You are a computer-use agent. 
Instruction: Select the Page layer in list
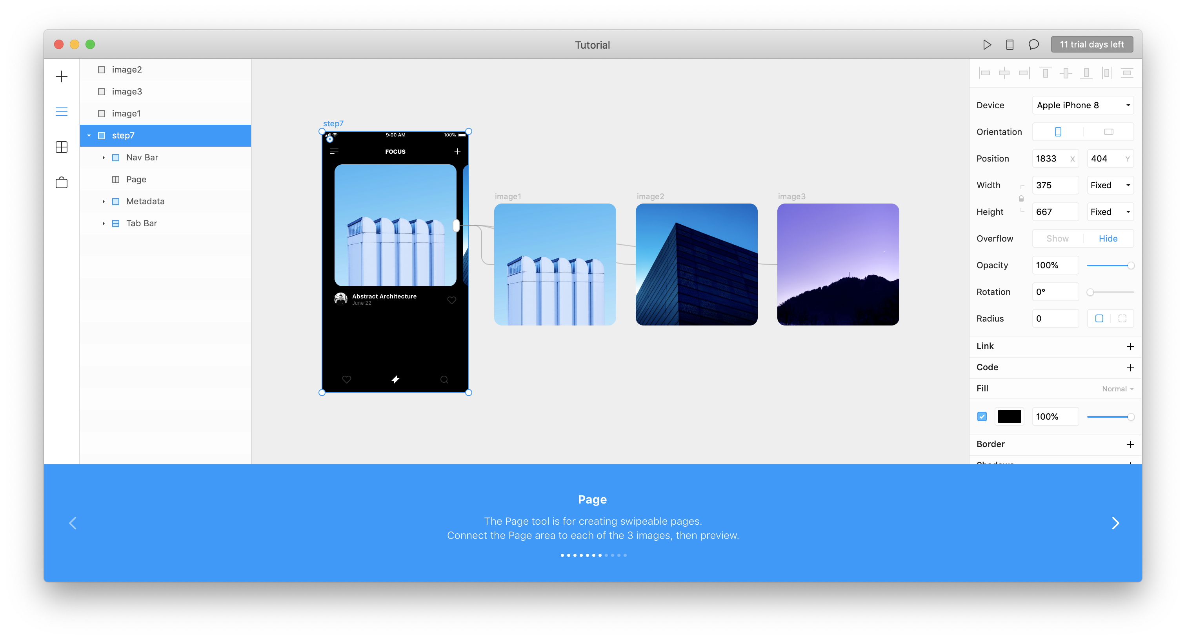[136, 179]
